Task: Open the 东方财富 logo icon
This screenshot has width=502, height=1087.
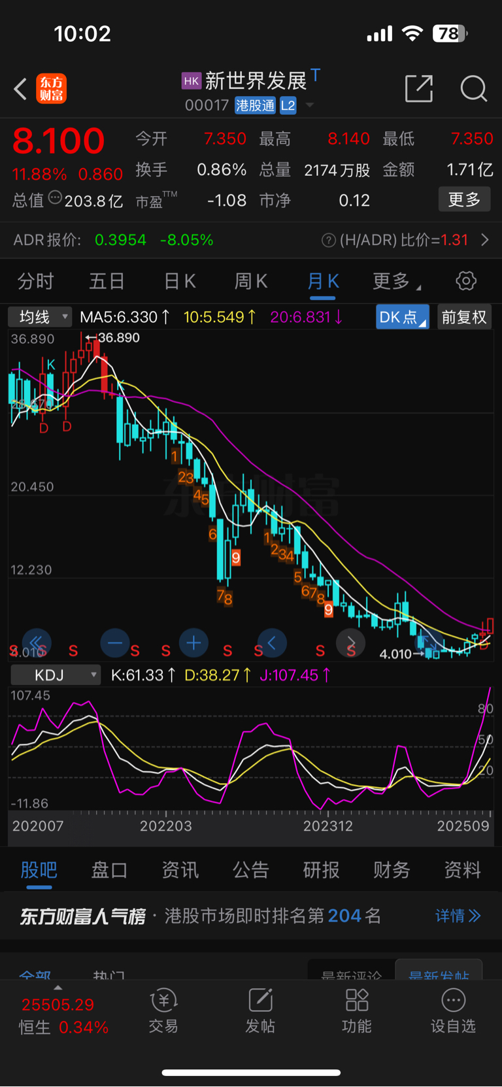Action: pyautogui.click(x=51, y=89)
